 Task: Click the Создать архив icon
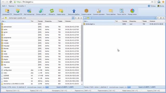pos(86,11)
